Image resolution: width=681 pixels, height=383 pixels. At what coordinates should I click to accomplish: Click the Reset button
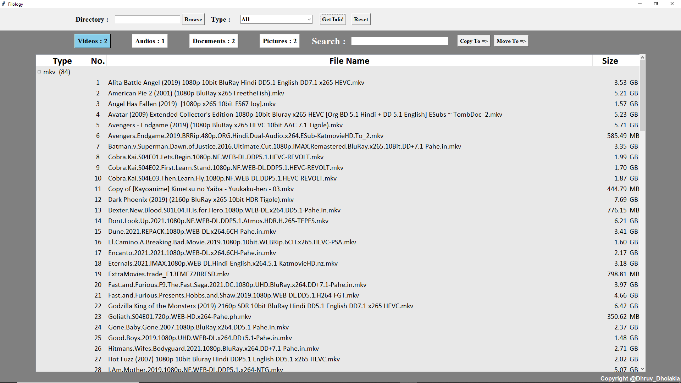[361, 20]
